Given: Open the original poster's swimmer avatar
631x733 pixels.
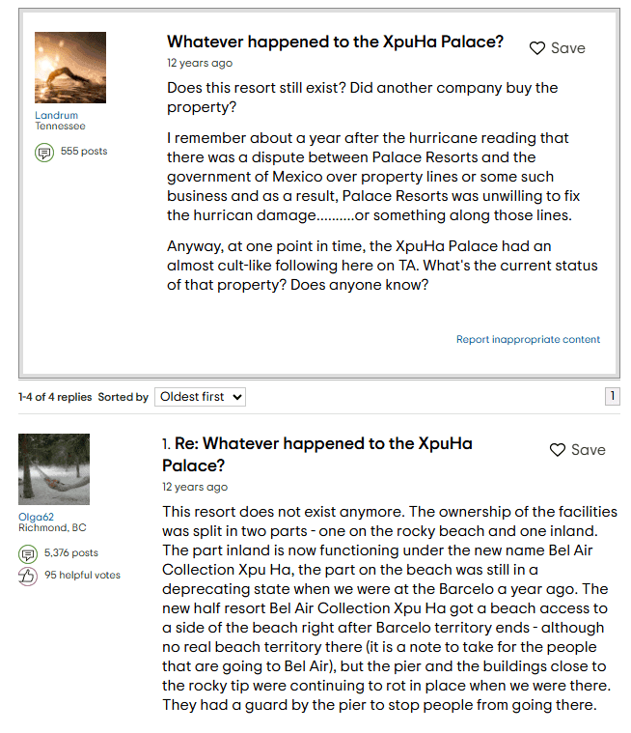Looking at the screenshot, I should (70, 68).
